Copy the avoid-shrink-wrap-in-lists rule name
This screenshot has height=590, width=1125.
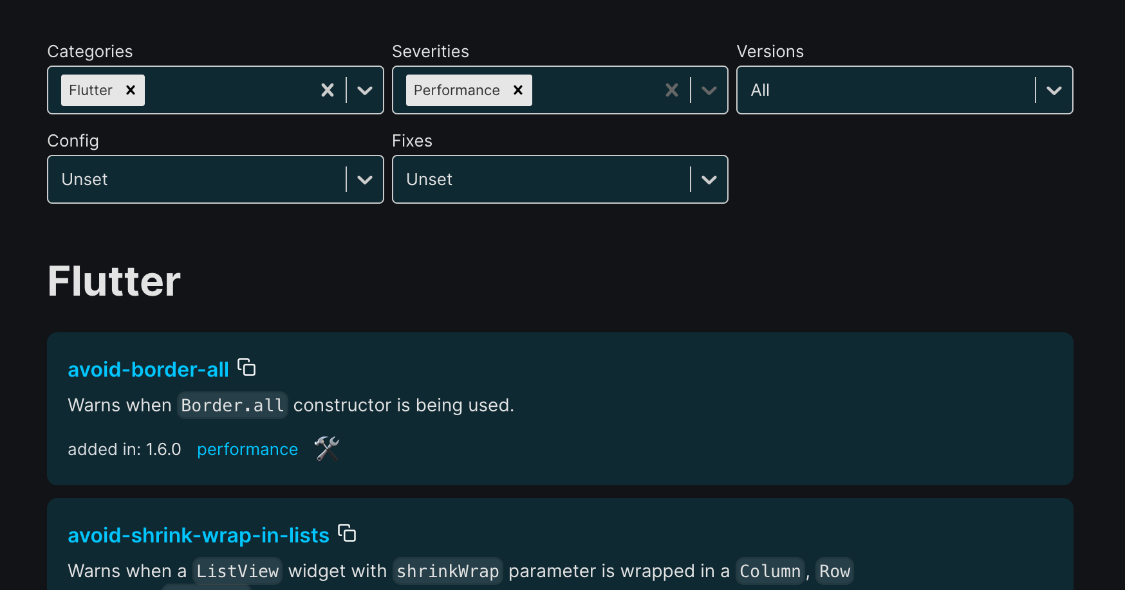coord(347,533)
